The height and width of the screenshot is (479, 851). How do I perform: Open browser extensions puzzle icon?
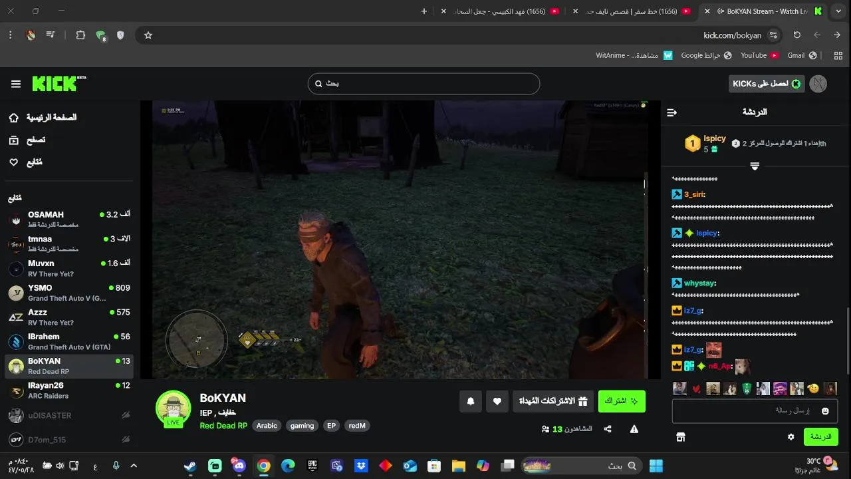point(80,35)
